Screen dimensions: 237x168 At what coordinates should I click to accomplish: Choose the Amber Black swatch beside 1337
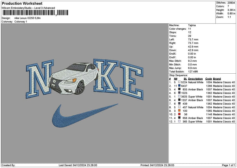[179, 100]
